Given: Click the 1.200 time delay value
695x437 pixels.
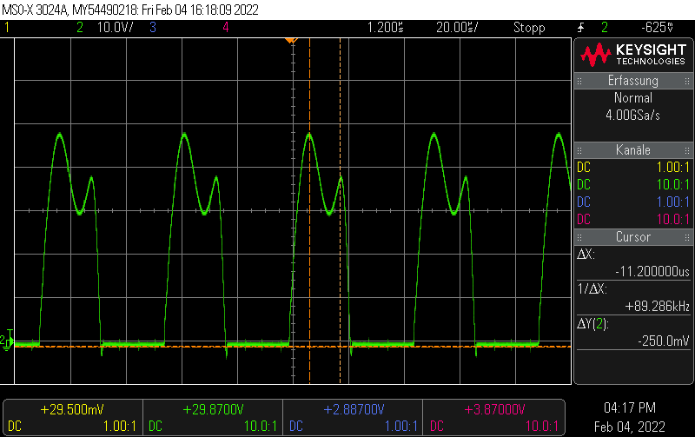Looking at the screenshot, I should click(x=385, y=28).
